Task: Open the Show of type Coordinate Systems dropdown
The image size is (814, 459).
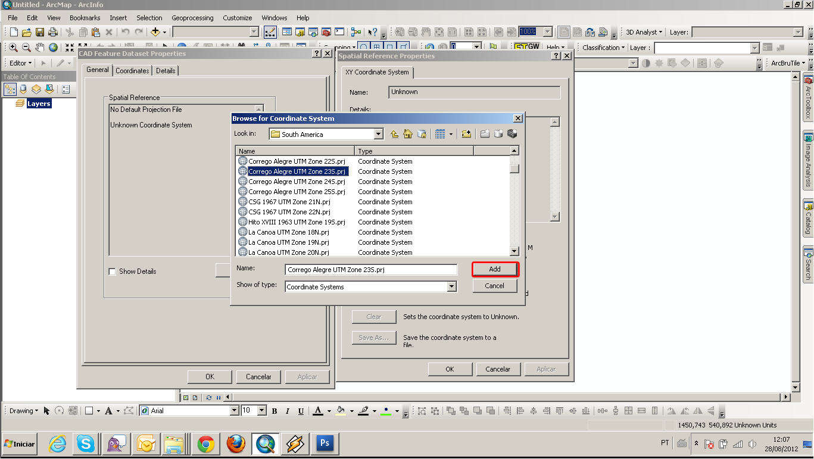Action: coord(452,287)
